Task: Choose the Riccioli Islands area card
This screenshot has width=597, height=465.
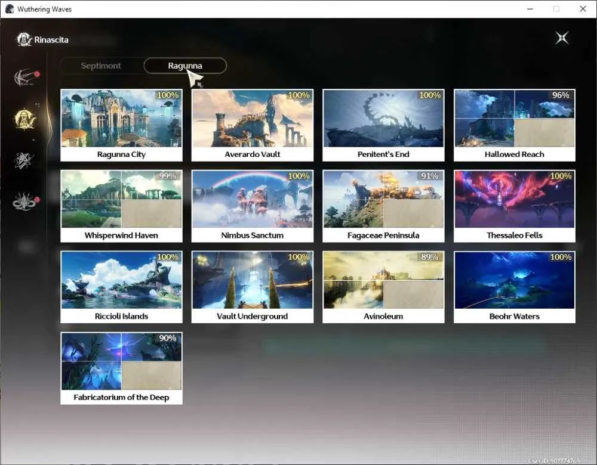Action: (x=121, y=287)
